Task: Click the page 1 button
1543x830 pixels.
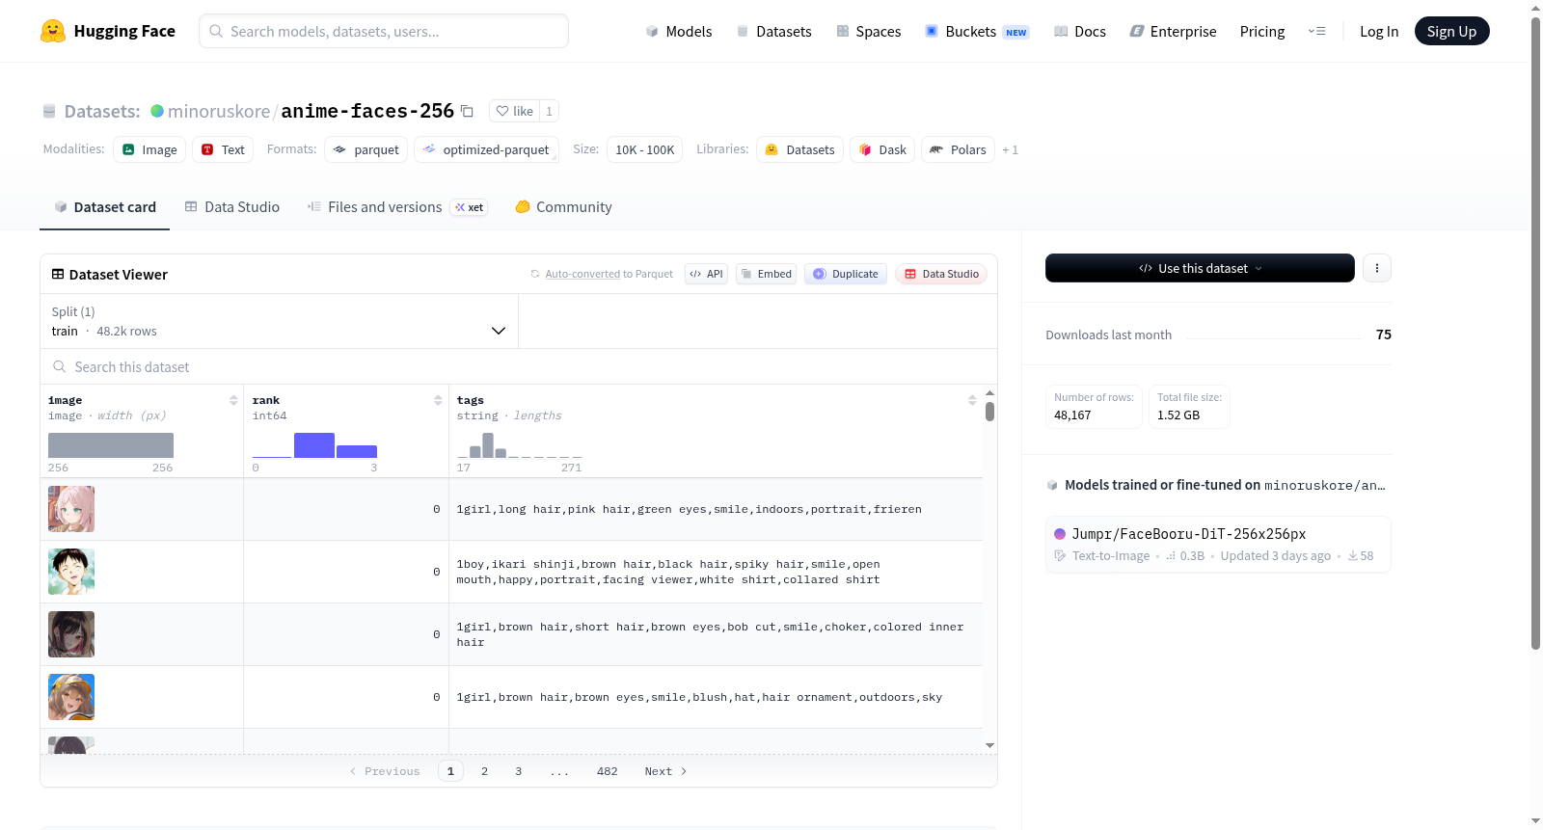Action: 450,771
